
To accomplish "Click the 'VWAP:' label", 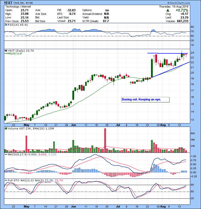I will pyautogui.click(x=62, y=21).
